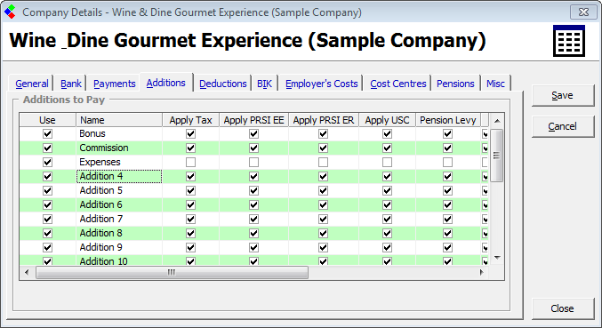The image size is (602, 328).
Task: Click the Apply PRSI ER column header
Action: 324,120
